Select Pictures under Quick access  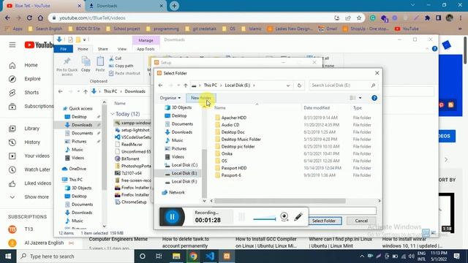click(x=79, y=141)
